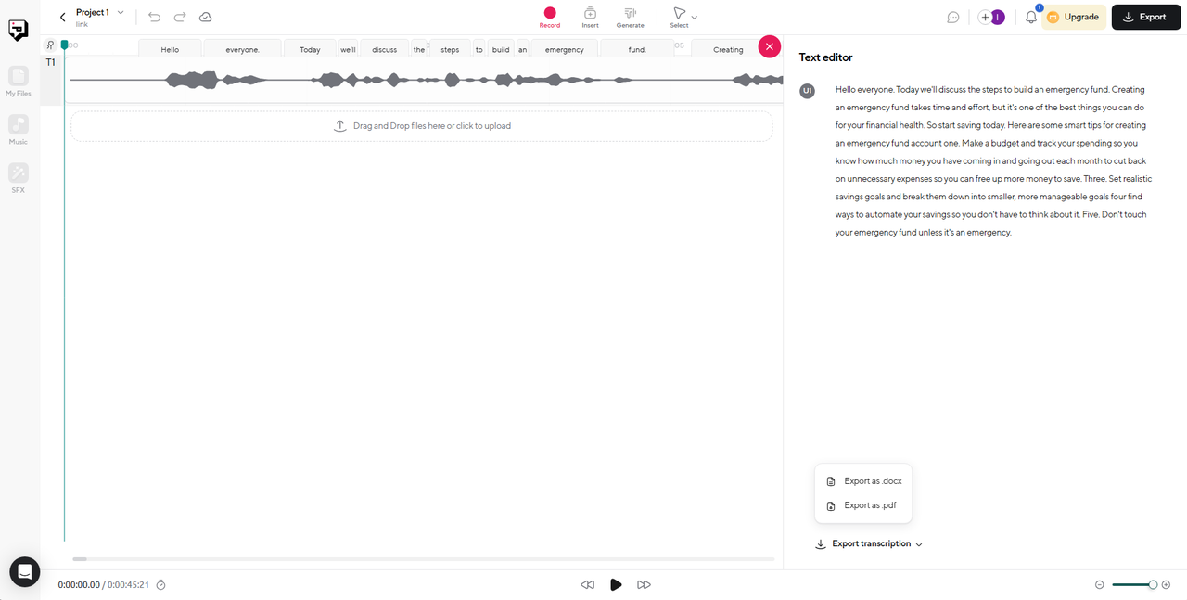Select the word "fund." in the transcript strip
Viewport: 1187px width, 600px height.
[x=637, y=49]
